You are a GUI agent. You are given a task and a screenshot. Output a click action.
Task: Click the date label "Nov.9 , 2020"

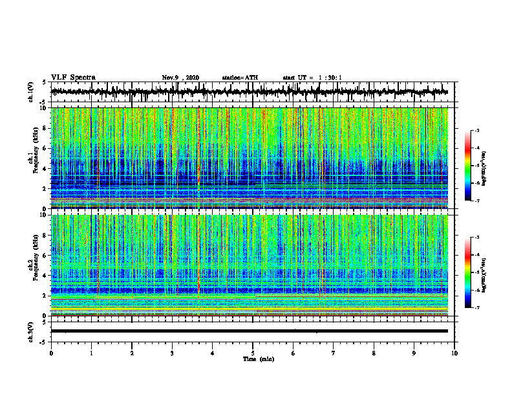180,78
